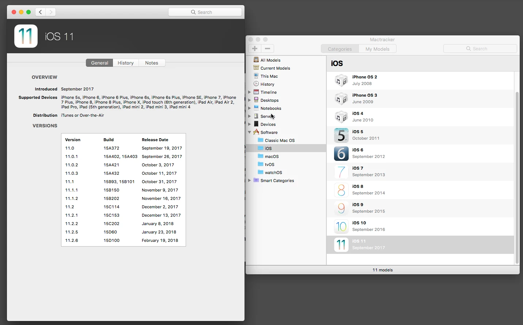Click the October 3, 2017 release date
The image size is (523, 325).
click(158, 165)
